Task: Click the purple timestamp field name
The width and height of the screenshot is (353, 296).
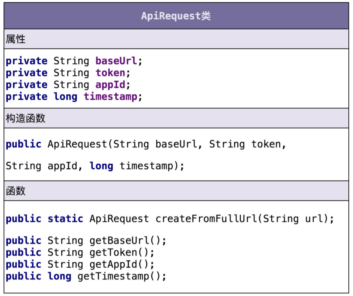Action: pos(110,97)
